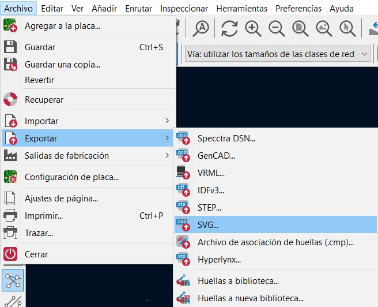Click the Specctra DSN export icon
Viewport: 378px width, 307px height.
pos(183,138)
